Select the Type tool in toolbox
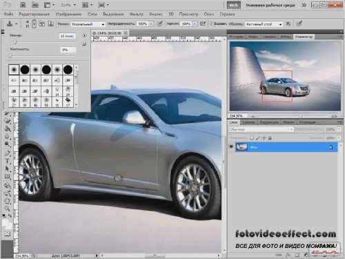The image size is (345, 259). [7, 161]
